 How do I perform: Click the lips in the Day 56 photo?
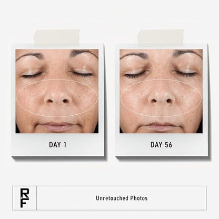162,126
